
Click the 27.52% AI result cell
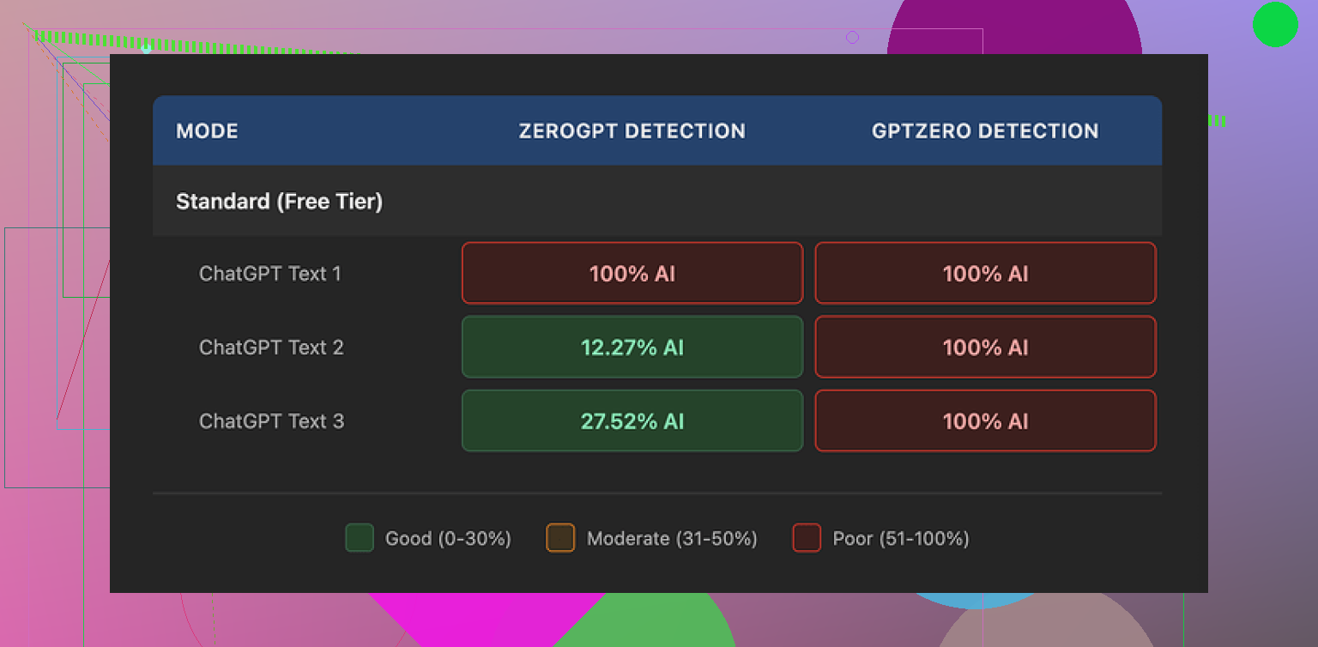632,421
